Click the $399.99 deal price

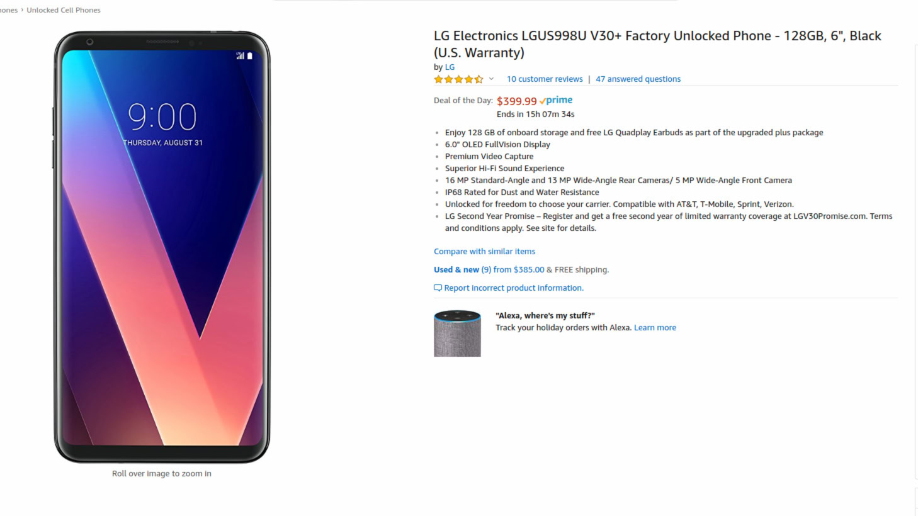pyautogui.click(x=516, y=101)
